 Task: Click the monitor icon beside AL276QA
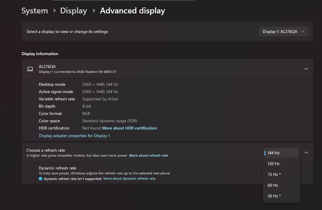tap(30, 69)
